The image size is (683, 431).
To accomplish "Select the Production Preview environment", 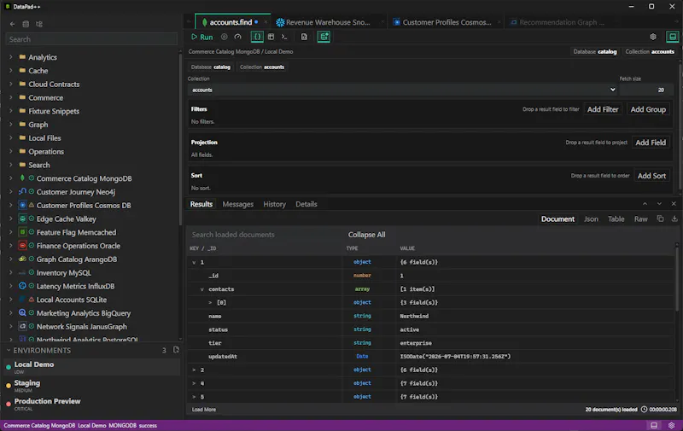I will [x=91, y=404].
